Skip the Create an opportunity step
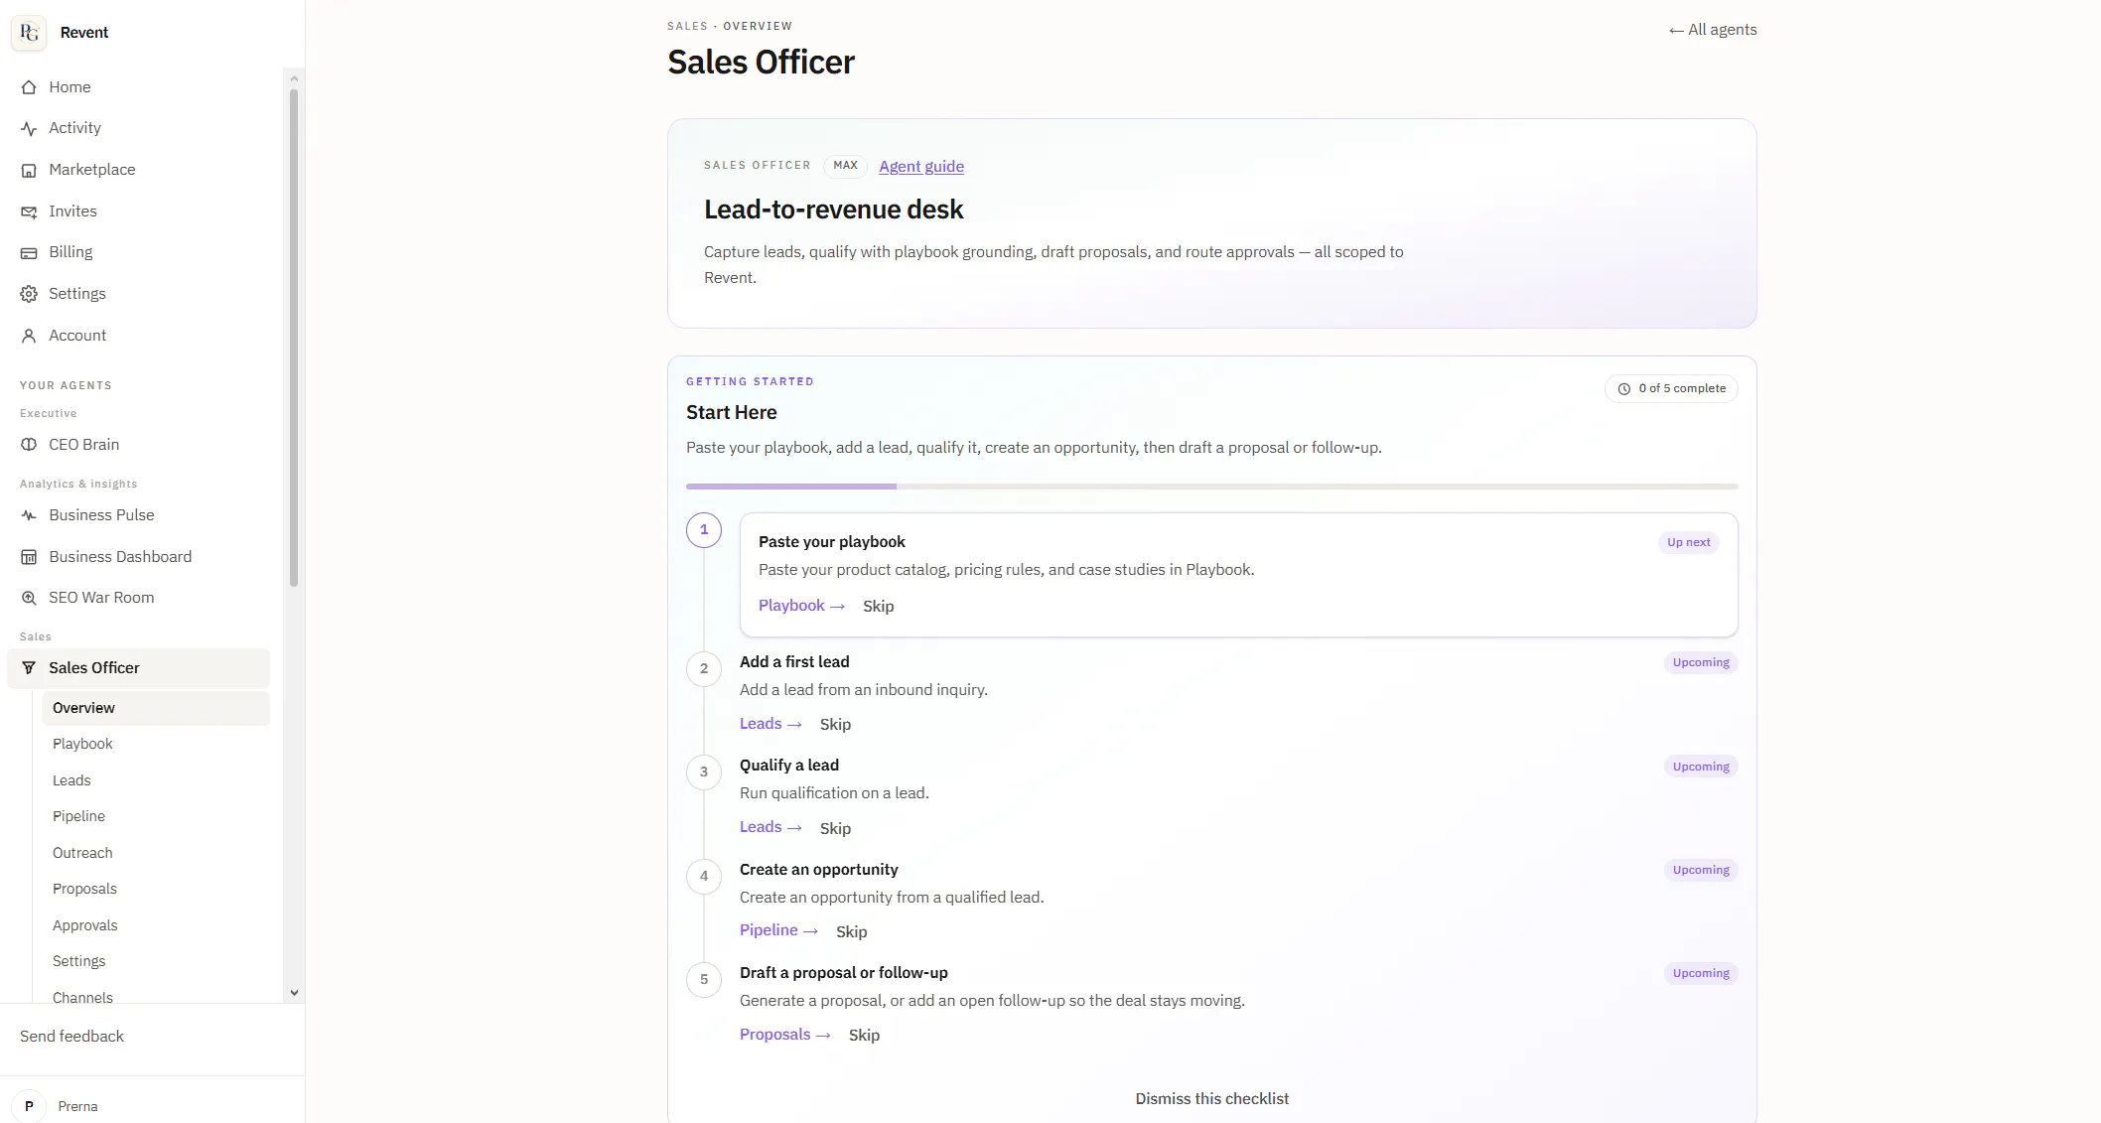Viewport: 2101px width, 1123px height. click(x=851, y=931)
